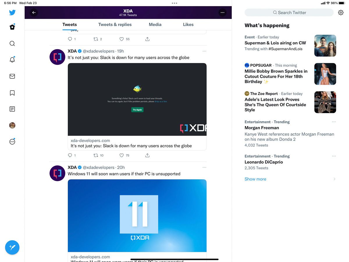Click Windows 11 tweet text

124,174
